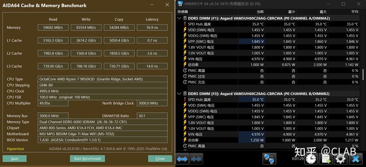366x167 pixels.
Task: Click the Motherboard value MSI MPG B850M Edge
Action: coord(103,134)
